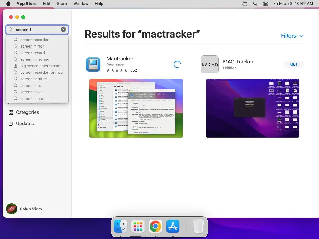Click the date and time in menu bar
Screen dimensions: 319x239
tap(293, 4)
